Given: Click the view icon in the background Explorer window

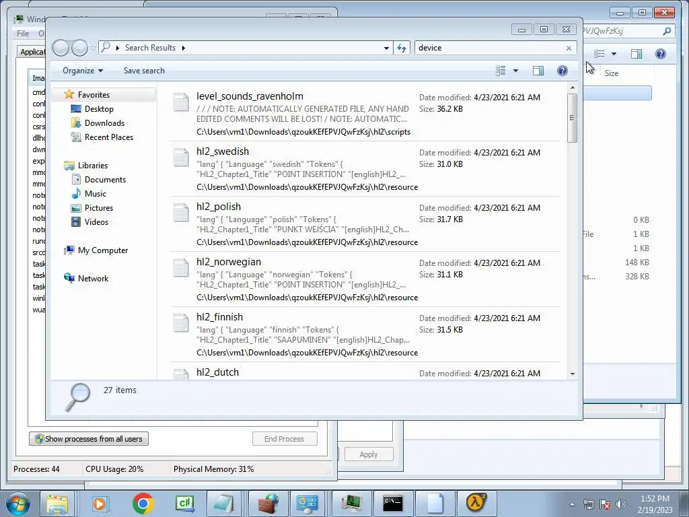Looking at the screenshot, I should (599, 54).
